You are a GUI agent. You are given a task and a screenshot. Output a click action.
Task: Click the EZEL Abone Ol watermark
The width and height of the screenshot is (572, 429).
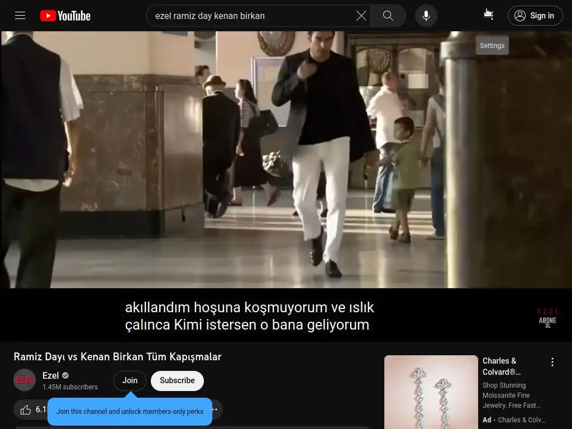pyautogui.click(x=547, y=318)
